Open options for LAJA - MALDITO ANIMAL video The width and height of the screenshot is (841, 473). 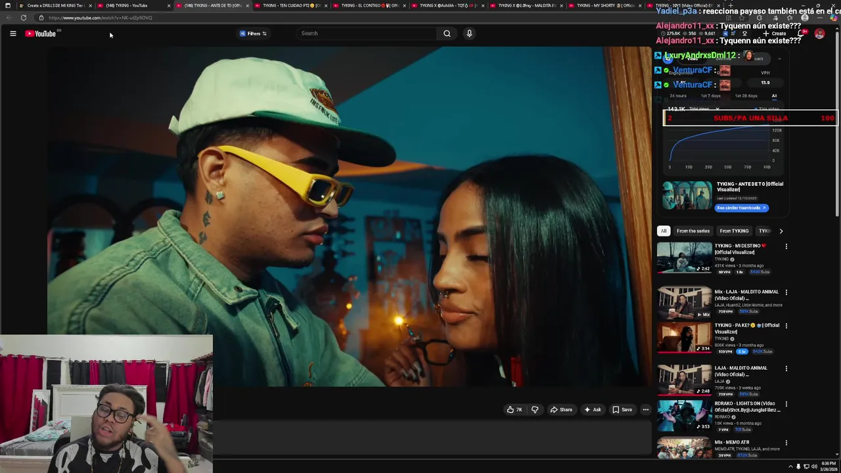(x=786, y=369)
